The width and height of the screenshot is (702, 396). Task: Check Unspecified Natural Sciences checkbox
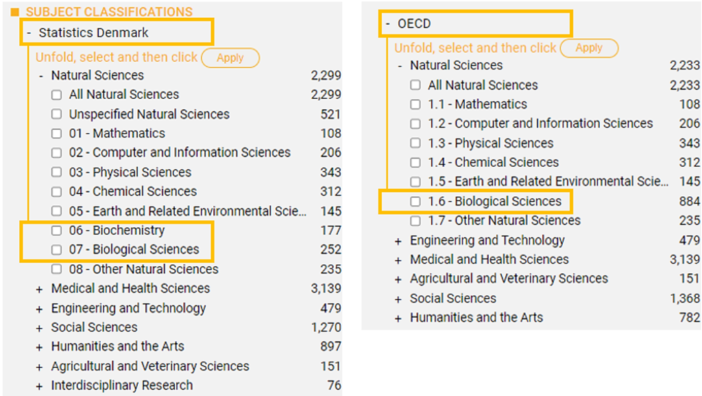pos(57,115)
